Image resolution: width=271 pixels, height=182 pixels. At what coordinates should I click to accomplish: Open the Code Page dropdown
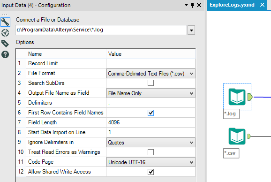click(151, 162)
